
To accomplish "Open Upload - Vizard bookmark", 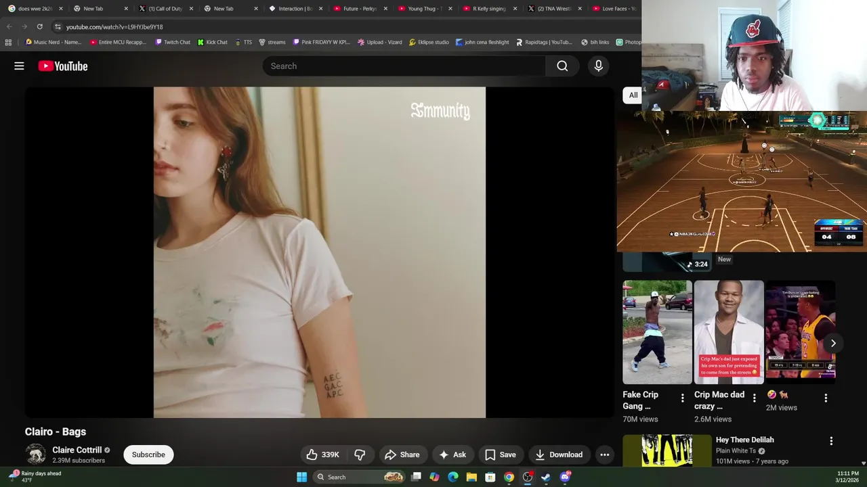I will click(380, 42).
